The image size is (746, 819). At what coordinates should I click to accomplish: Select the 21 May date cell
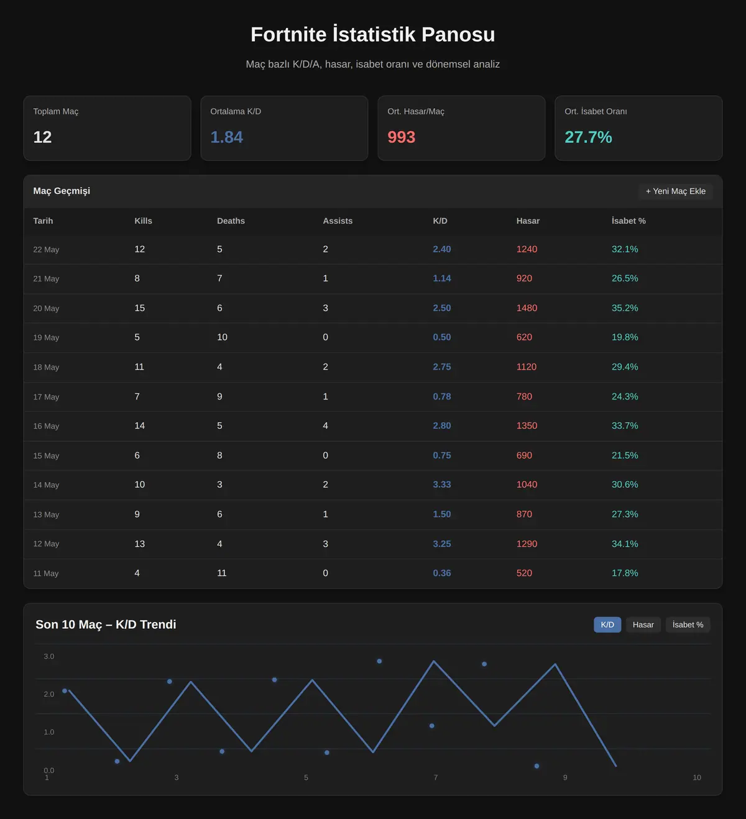[x=46, y=278]
